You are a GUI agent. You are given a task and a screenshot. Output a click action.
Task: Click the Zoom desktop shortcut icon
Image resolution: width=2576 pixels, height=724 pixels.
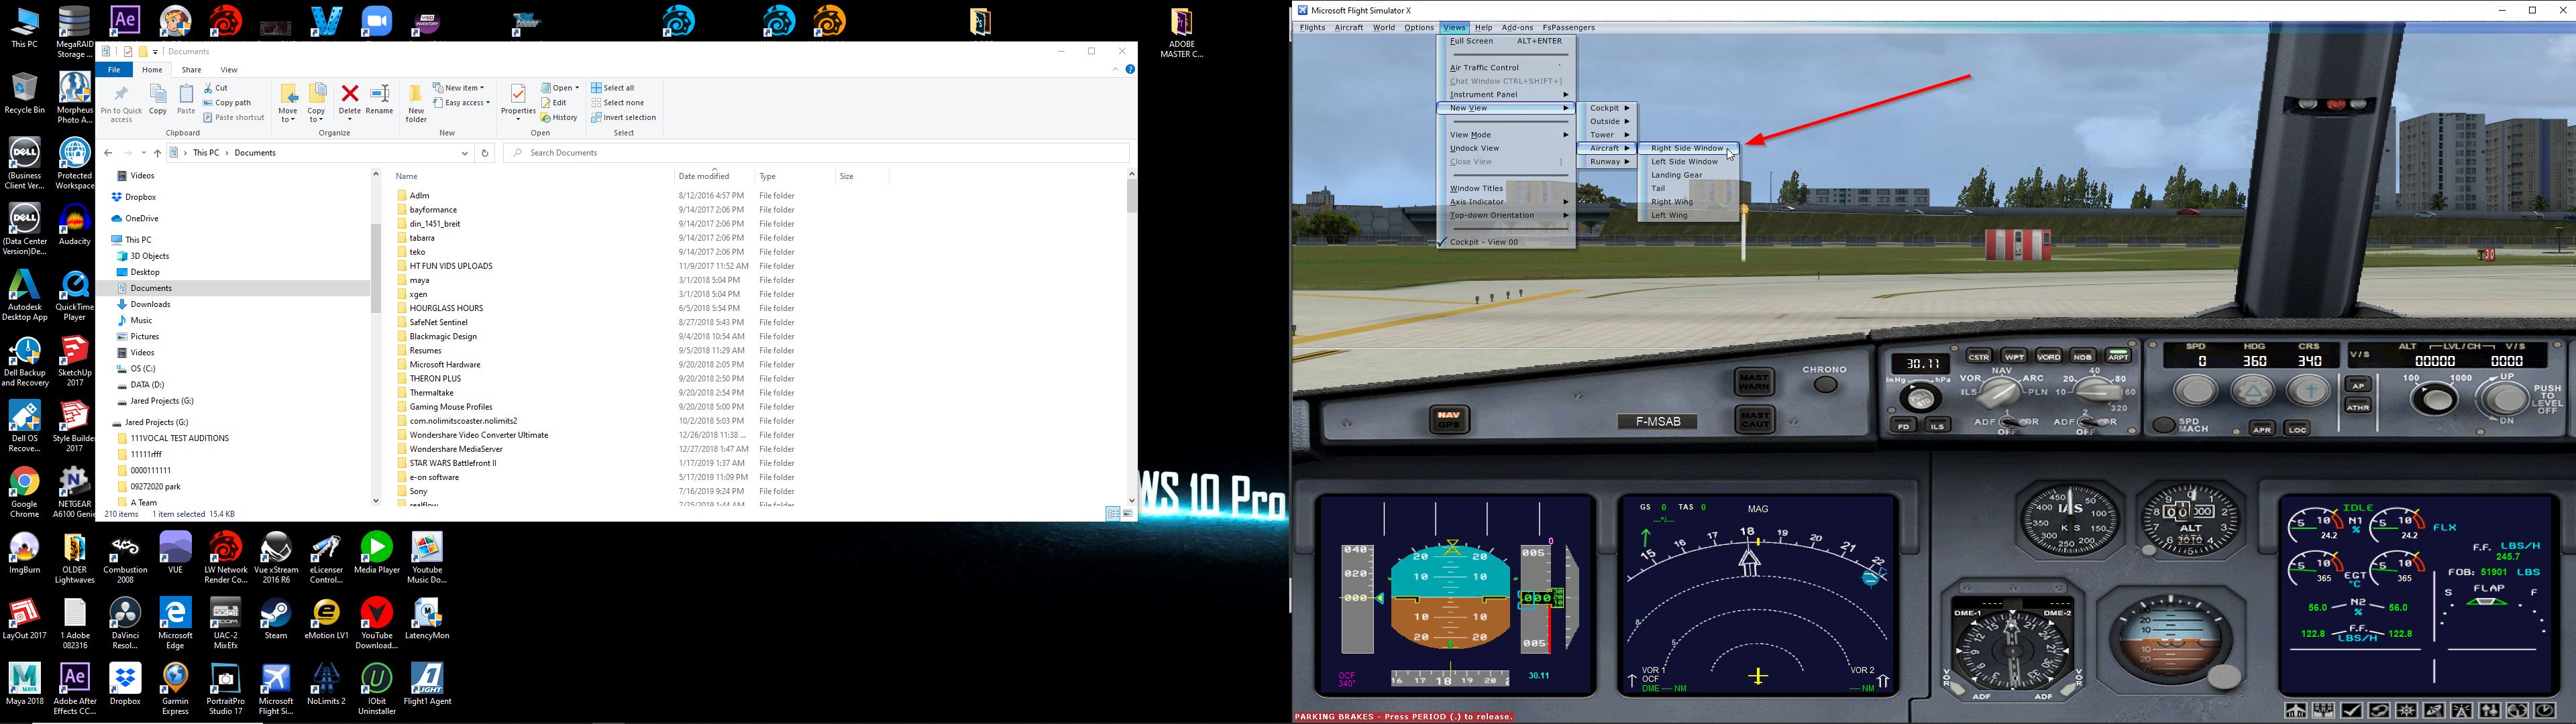(377, 21)
